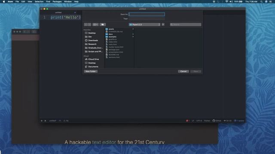Viewport: 275px width, 154px height.
Task: Expand the examples folder arrow
Action: tap(133, 37)
